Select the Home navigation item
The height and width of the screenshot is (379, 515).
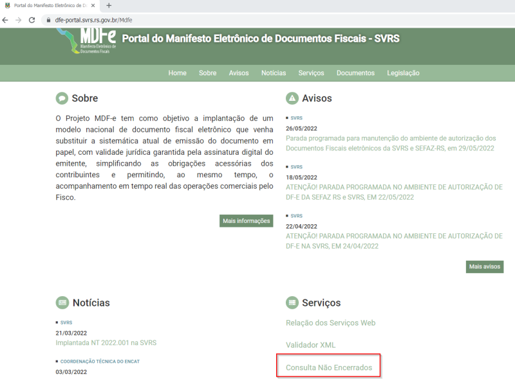pyautogui.click(x=177, y=73)
